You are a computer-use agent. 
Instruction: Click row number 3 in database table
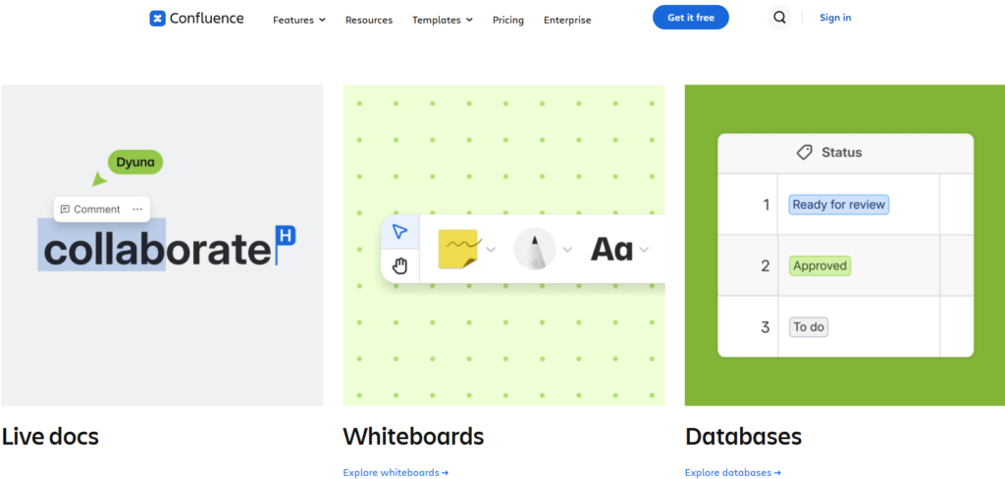(x=765, y=327)
